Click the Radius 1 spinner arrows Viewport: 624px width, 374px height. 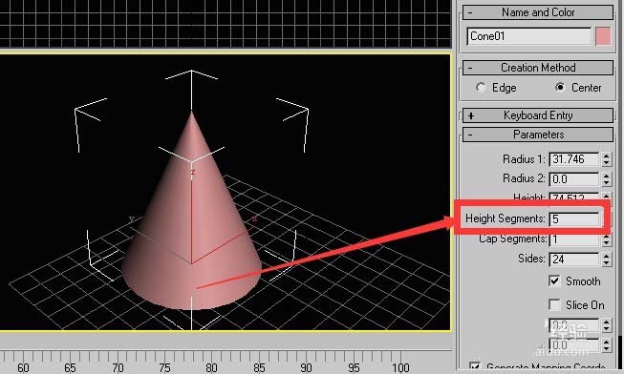(606, 159)
